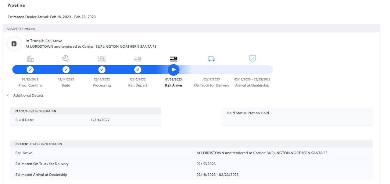Click the Build Date: label
The width and height of the screenshot is (390, 184).
pyautogui.click(x=25, y=120)
